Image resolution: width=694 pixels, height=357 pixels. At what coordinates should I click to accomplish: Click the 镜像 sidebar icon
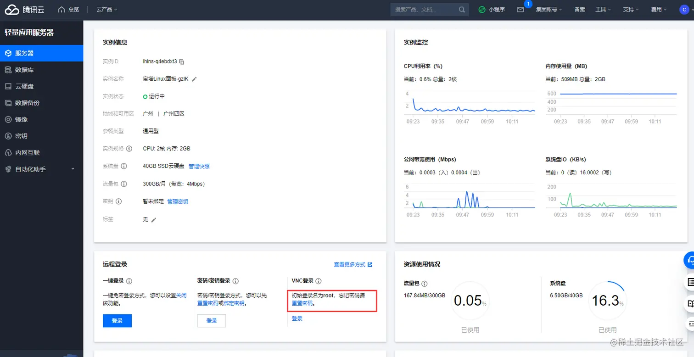(8, 119)
